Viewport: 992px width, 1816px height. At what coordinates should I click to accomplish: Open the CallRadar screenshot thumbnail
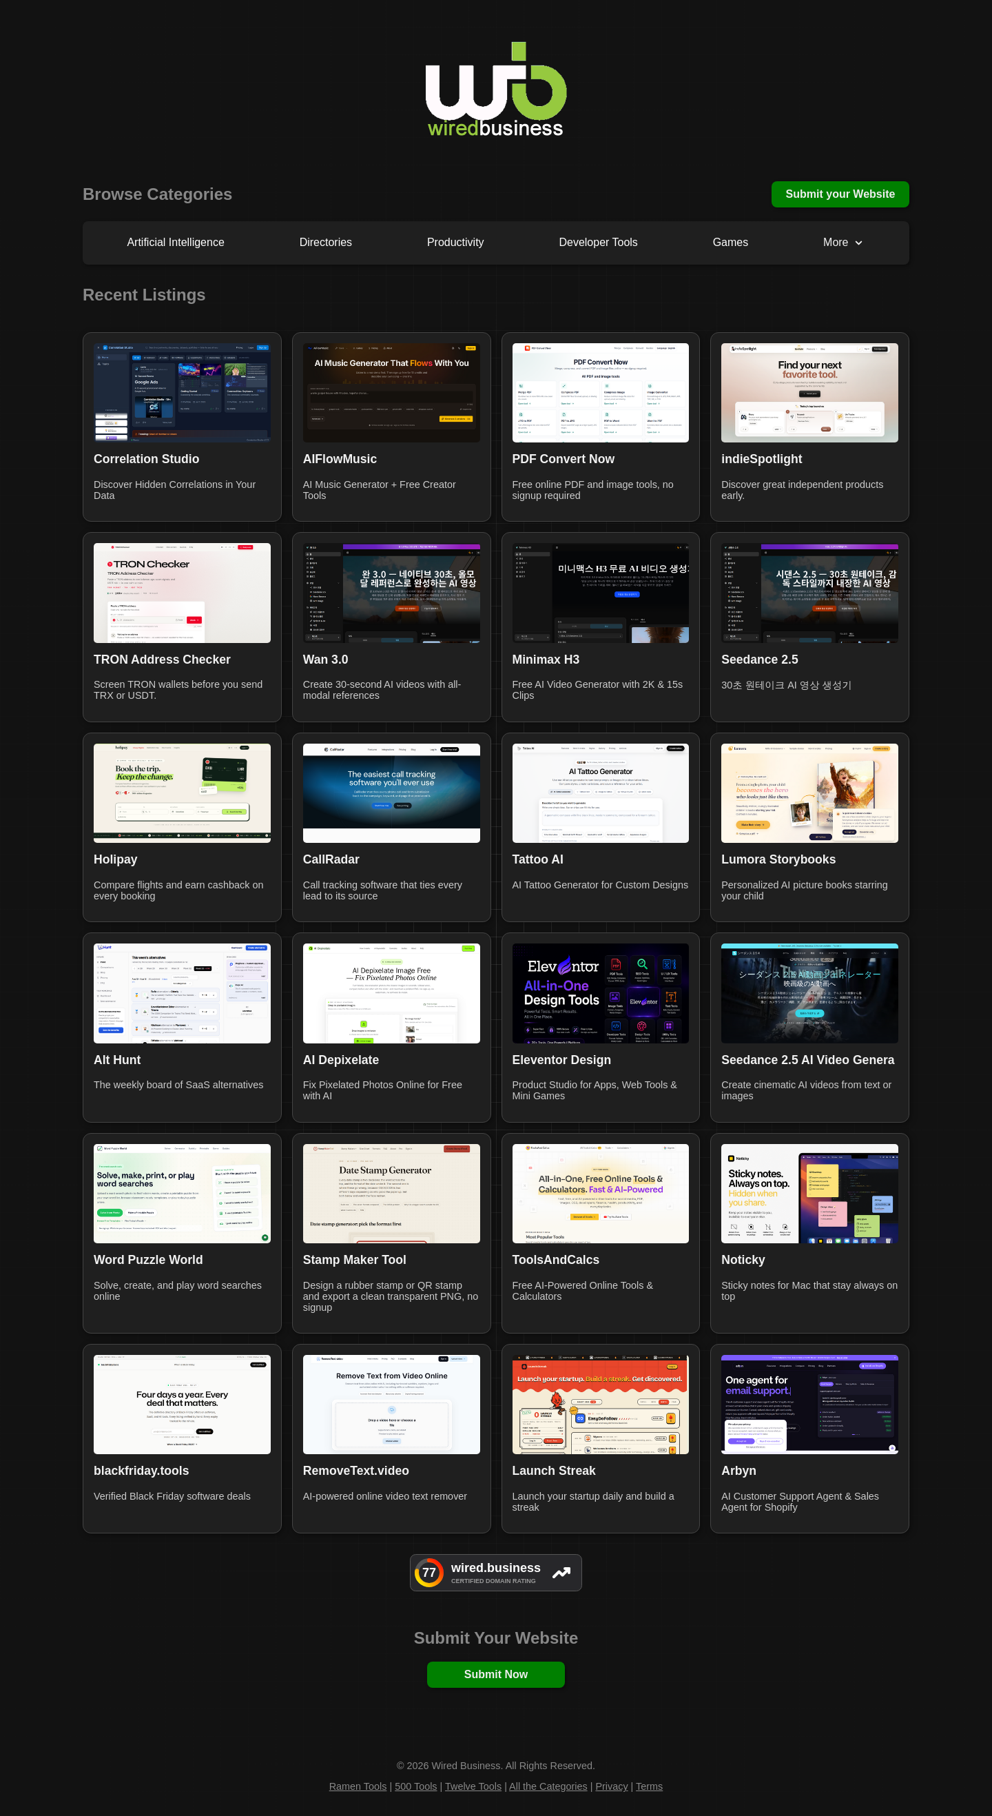[391, 793]
